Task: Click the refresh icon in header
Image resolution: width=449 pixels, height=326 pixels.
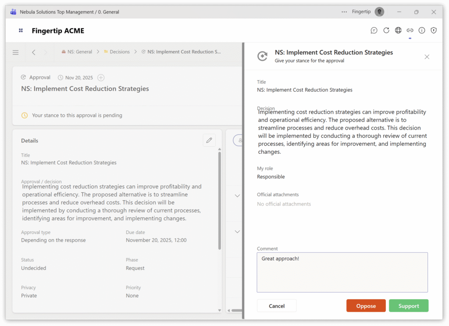Action: (386, 30)
